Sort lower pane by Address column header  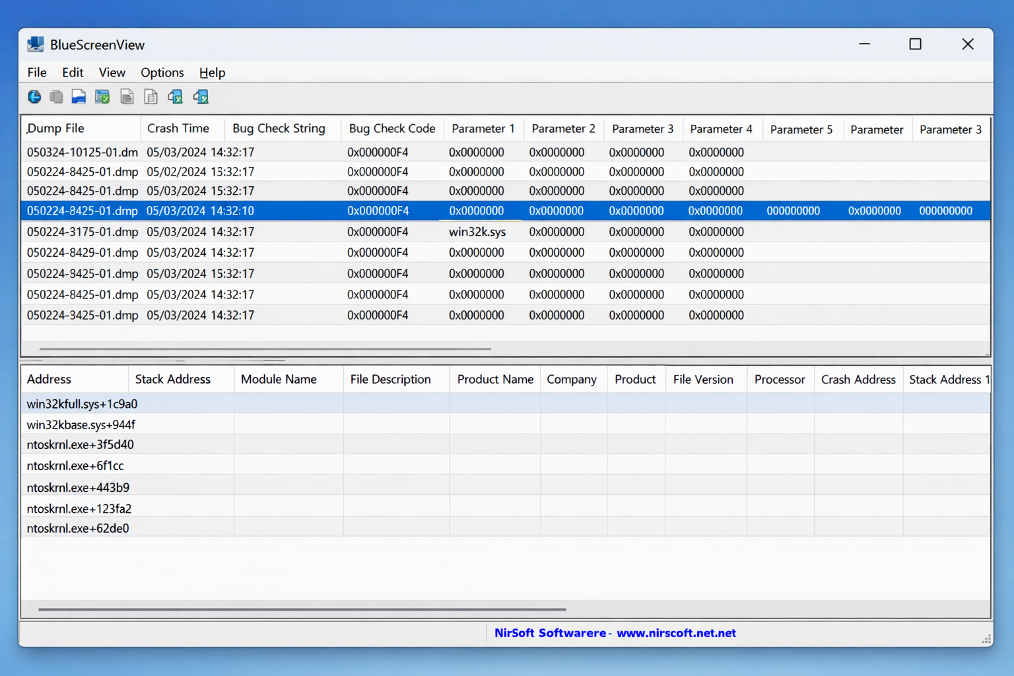[75, 380]
